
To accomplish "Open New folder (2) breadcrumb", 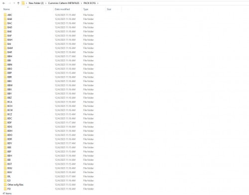I will coord(36,3).
